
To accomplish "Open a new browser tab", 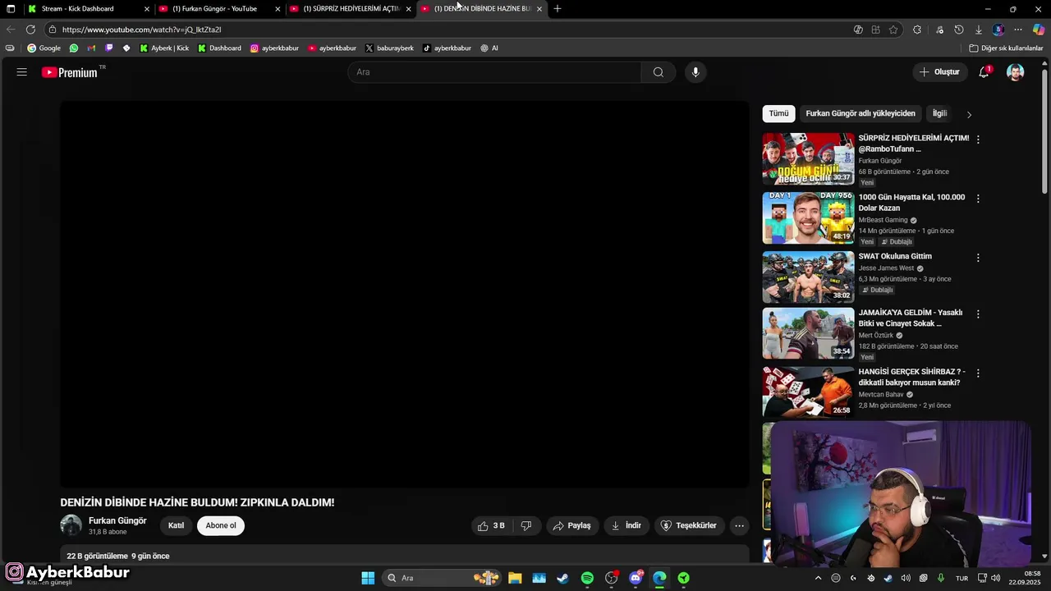I will click(558, 8).
